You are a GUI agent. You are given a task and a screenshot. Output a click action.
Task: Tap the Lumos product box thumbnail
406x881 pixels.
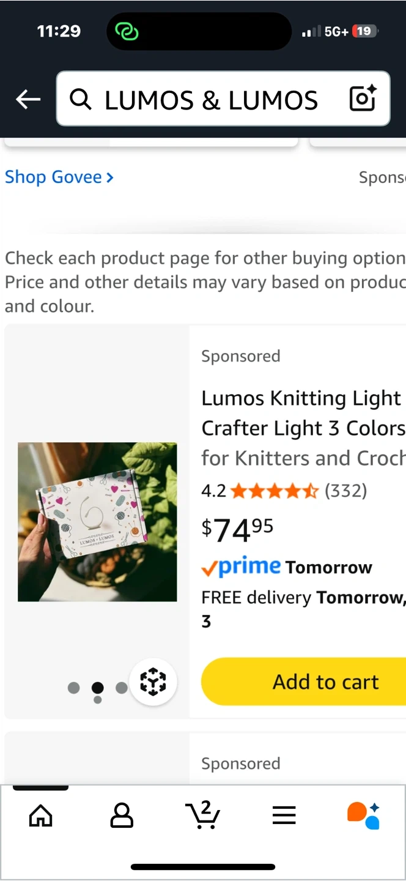tap(97, 522)
